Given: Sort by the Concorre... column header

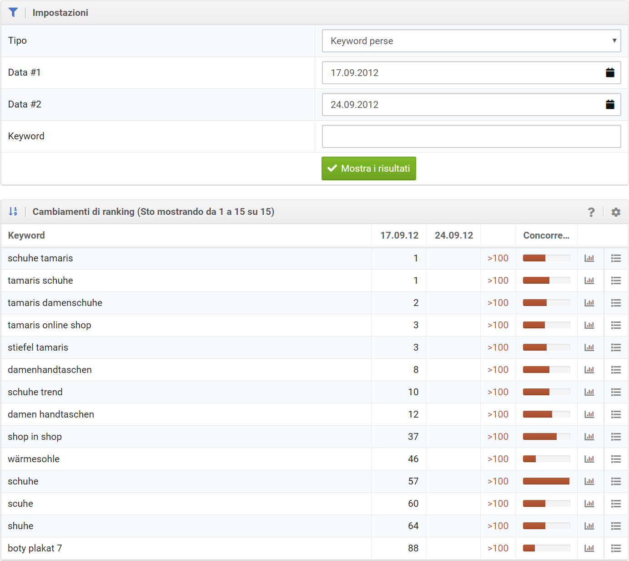Looking at the screenshot, I should 546,235.
